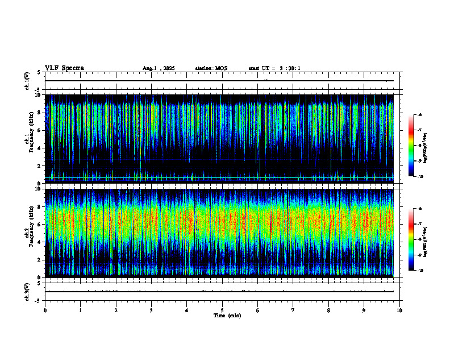
Task: Click the ch.1 color bar log(PSD) label
Action: pos(425,148)
